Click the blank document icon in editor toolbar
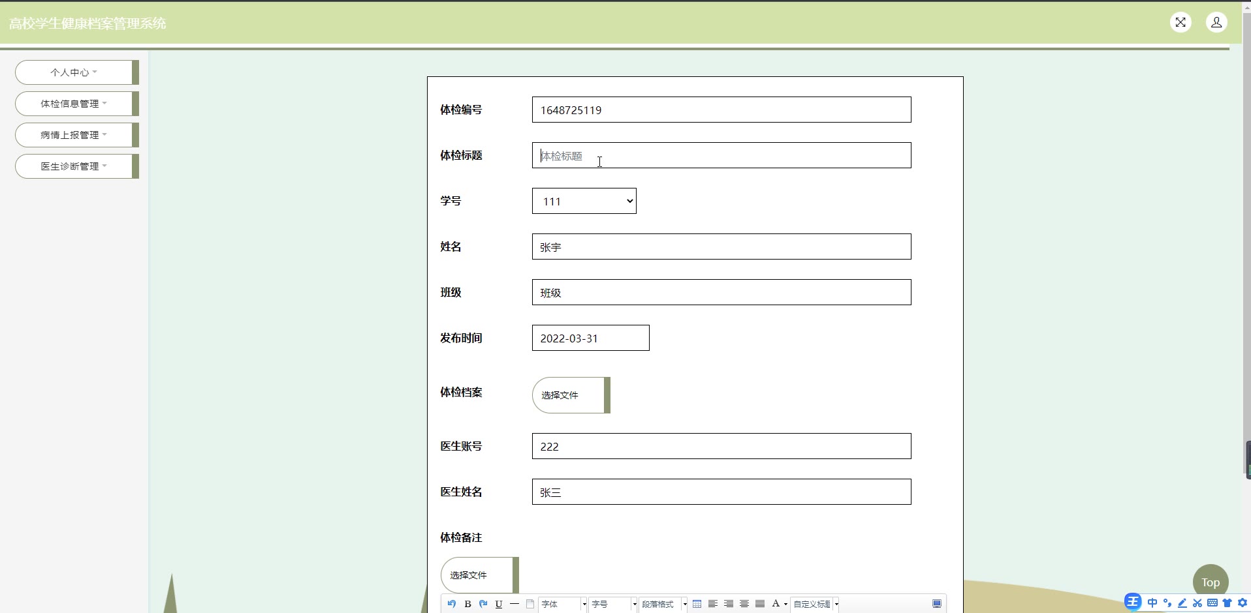The width and height of the screenshot is (1251, 613). point(530,604)
